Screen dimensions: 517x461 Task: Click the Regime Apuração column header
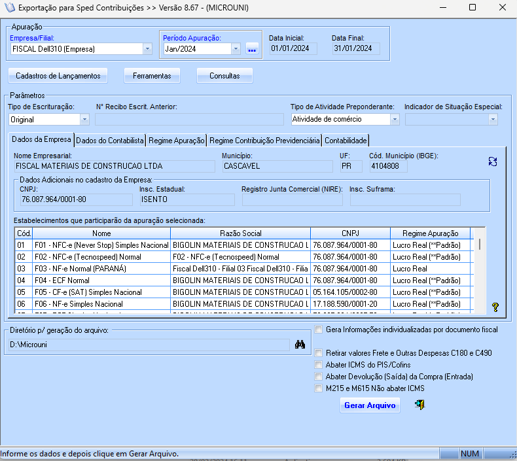pyautogui.click(x=430, y=233)
